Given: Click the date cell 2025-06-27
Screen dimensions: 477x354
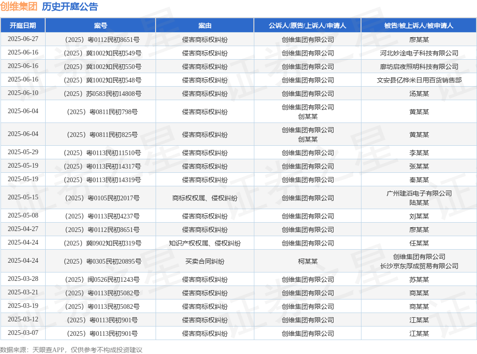Looking at the screenshot, I should coord(23,39).
